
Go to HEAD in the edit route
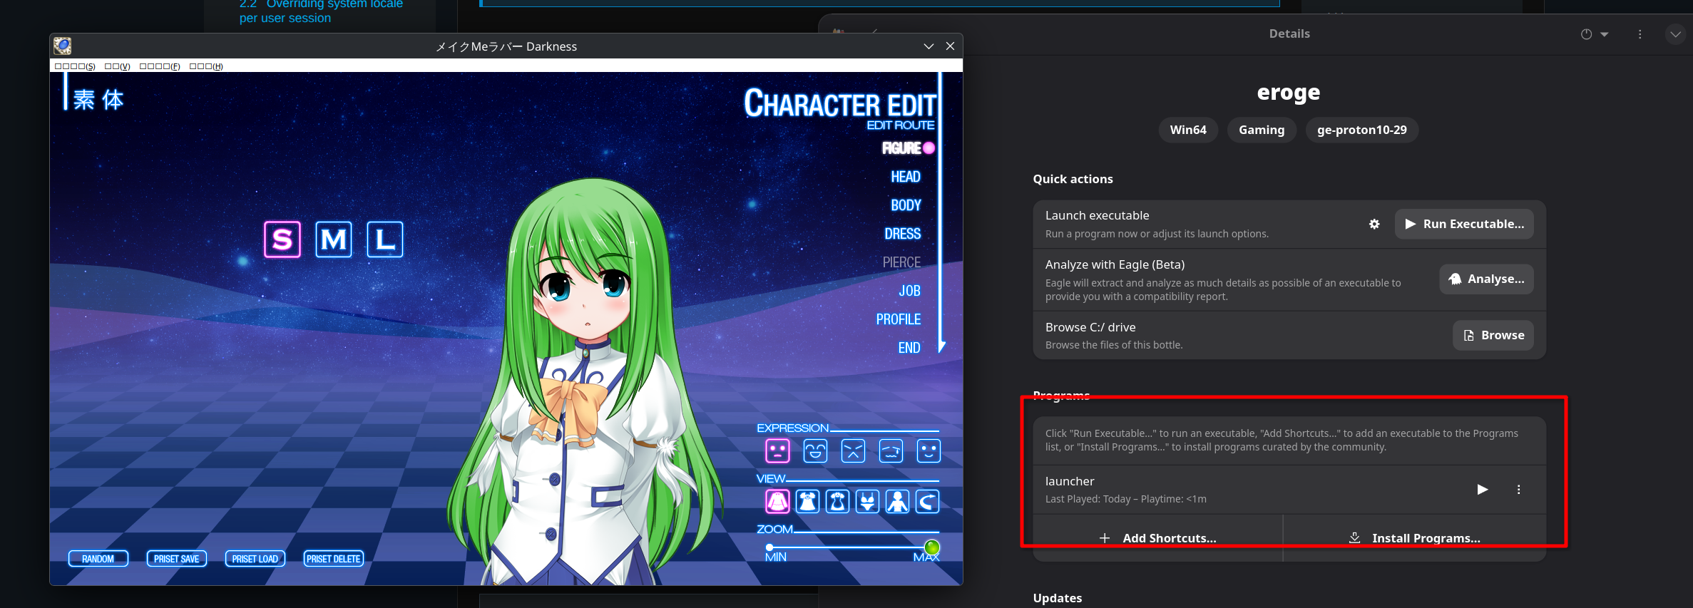pos(906,177)
